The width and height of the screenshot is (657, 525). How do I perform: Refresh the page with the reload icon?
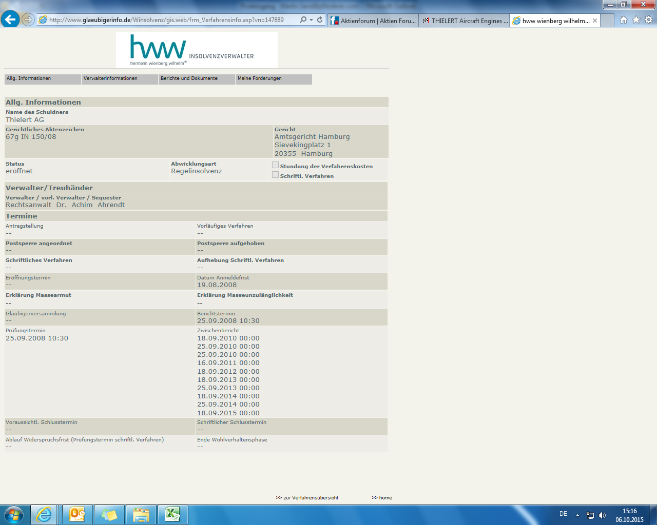[320, 19]
